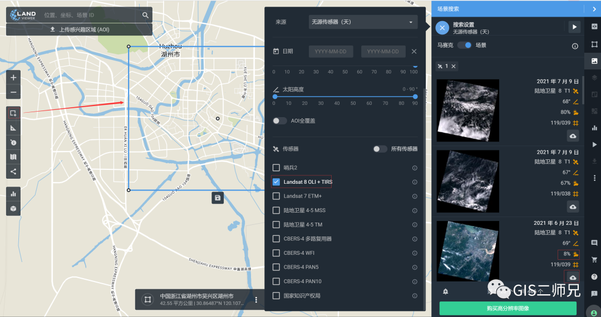The height and width of the screenshot is (317, 601).
Task: Open the shopping cart icon
Action: 594,260
